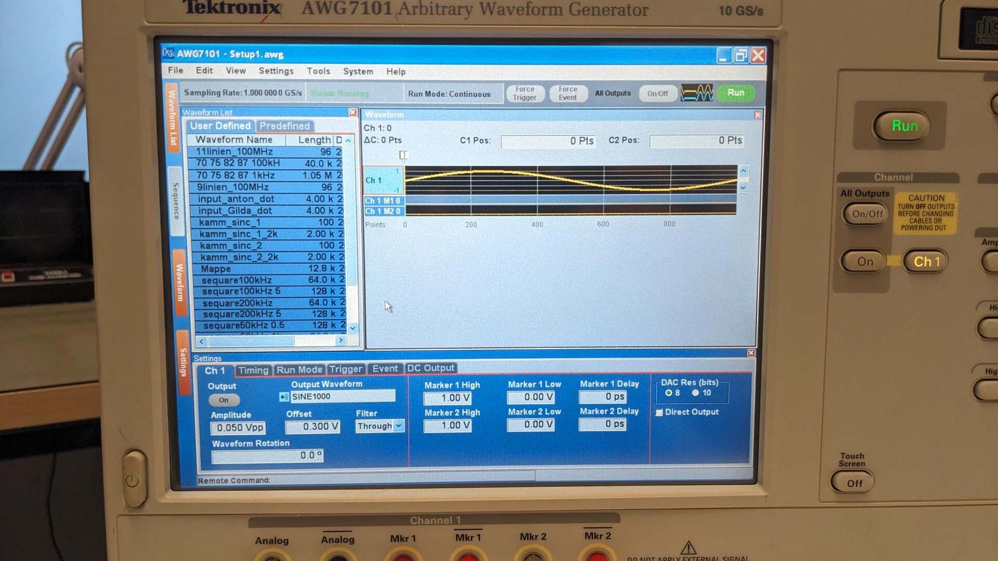Click Force Event button
998x561 pixels.
[x=568, y=94]
